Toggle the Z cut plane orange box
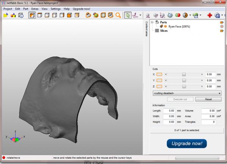 click(x=159, y=86)
